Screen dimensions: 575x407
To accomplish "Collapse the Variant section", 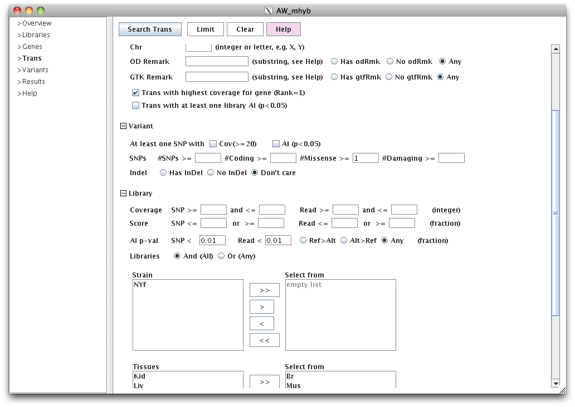I will (x=124, y=126).
